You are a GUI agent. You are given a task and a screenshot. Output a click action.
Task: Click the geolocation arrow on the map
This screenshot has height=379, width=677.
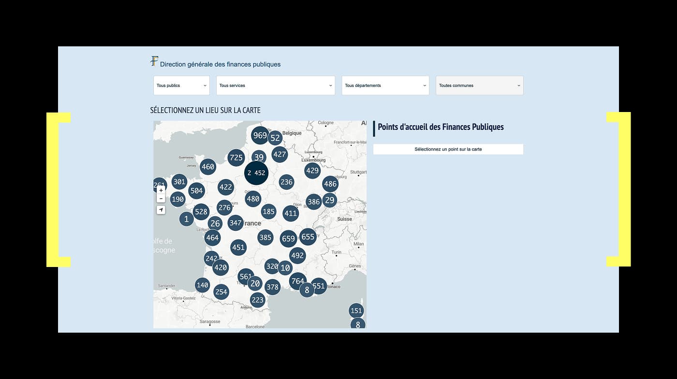pyautogui.click(x=161, y=210)
